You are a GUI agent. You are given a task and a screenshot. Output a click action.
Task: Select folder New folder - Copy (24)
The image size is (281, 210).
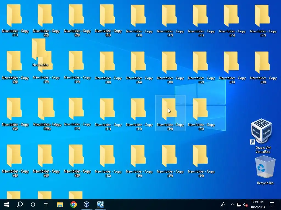[x=201, y=161]
